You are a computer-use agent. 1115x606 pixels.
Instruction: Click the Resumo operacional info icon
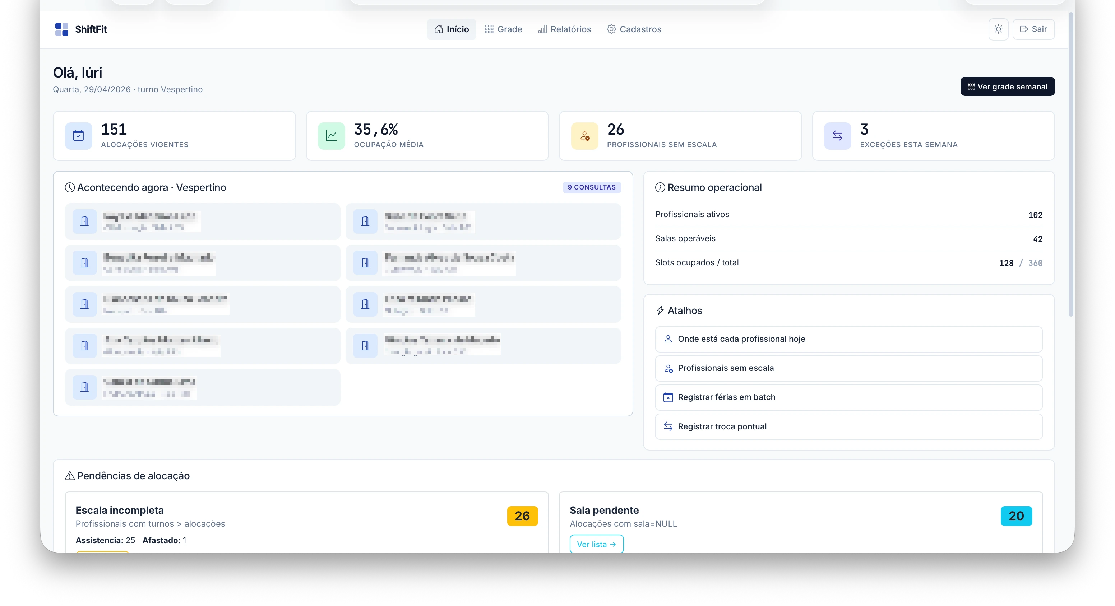pyautogui.click(x=660, y=187)
